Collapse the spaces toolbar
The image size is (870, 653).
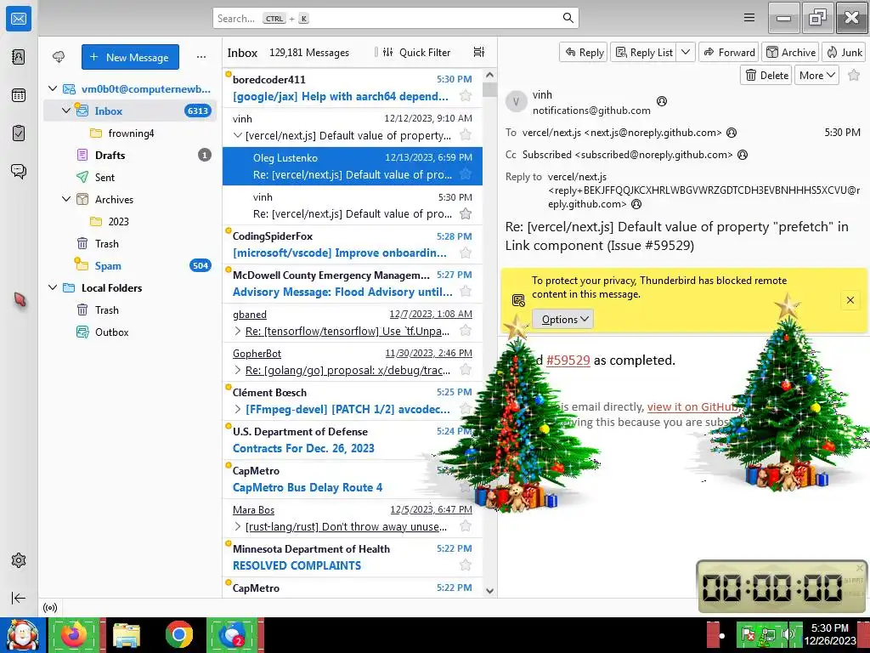pos(19,598)
